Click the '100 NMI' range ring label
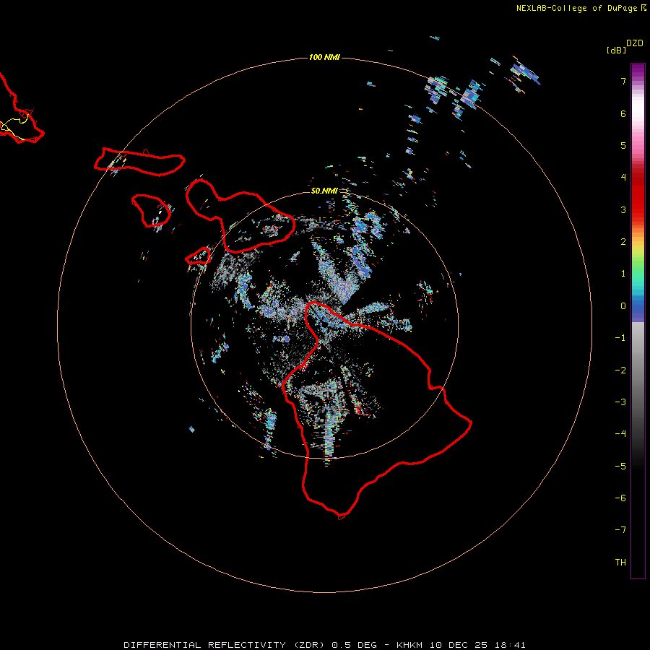The height and width of the screenshot is (650, 650). click(x=324, y=57)
